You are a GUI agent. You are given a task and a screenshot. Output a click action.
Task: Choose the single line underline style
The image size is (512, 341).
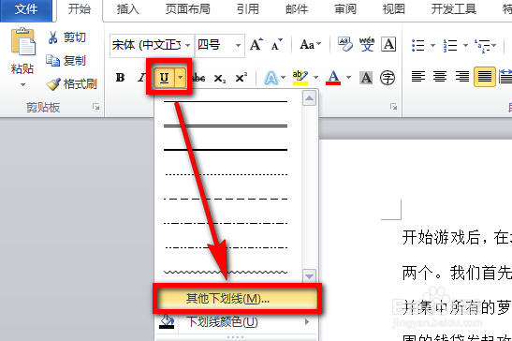point(226,102)
